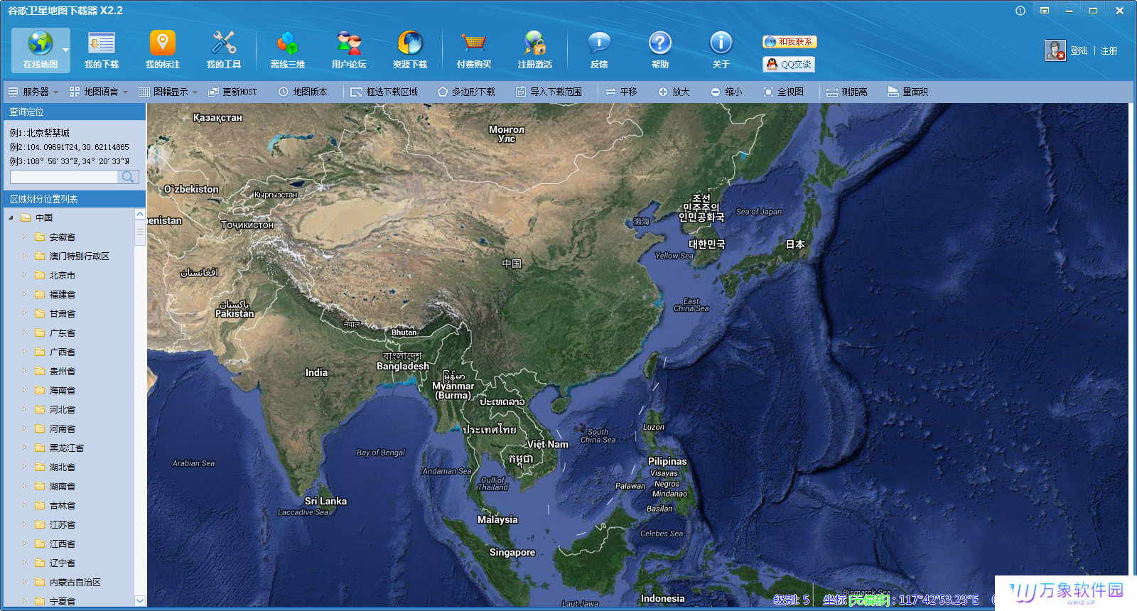
Task: Click 放大 zoom in tool
Action: coord(674,92)
